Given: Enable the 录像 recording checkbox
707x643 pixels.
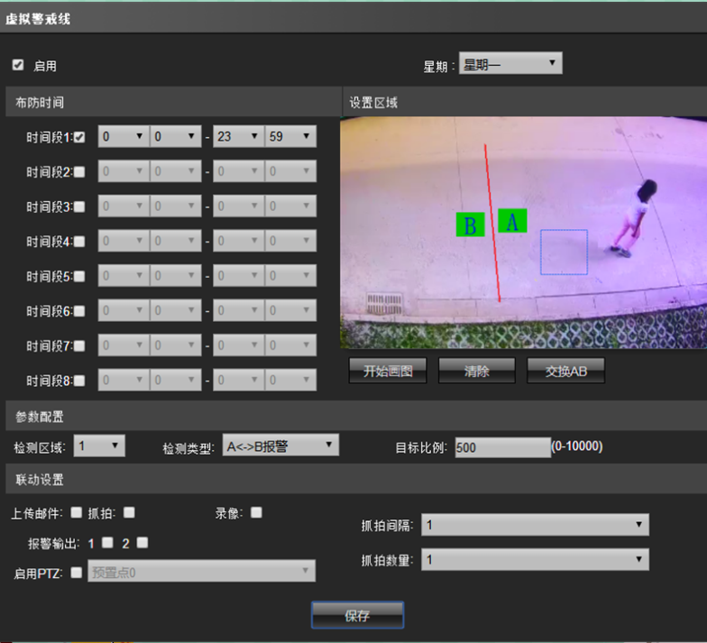Looking at the screenshot, I should 256,512.
